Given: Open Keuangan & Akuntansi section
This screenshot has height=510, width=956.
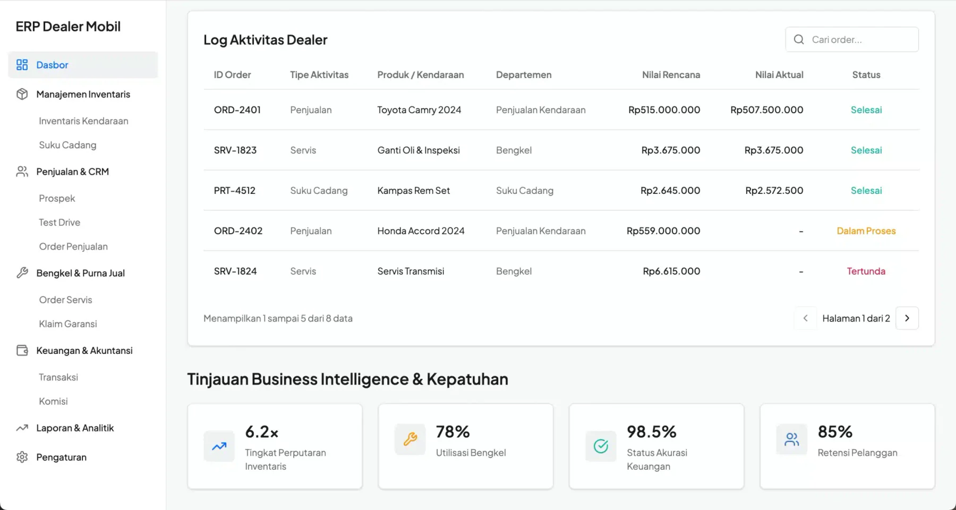Looking at the screenshot, I should (83, 351).
